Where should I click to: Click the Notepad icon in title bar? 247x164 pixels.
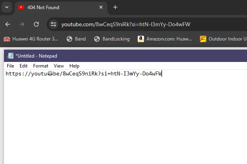[10, 56]
